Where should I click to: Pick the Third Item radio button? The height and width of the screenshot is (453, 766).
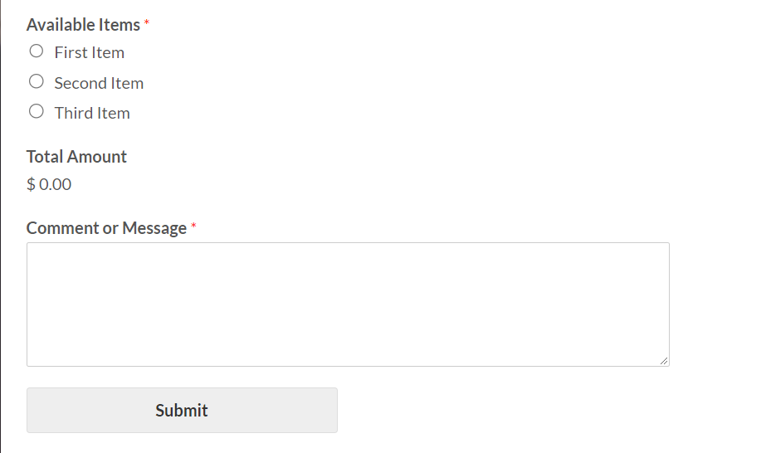coord(36,111)
